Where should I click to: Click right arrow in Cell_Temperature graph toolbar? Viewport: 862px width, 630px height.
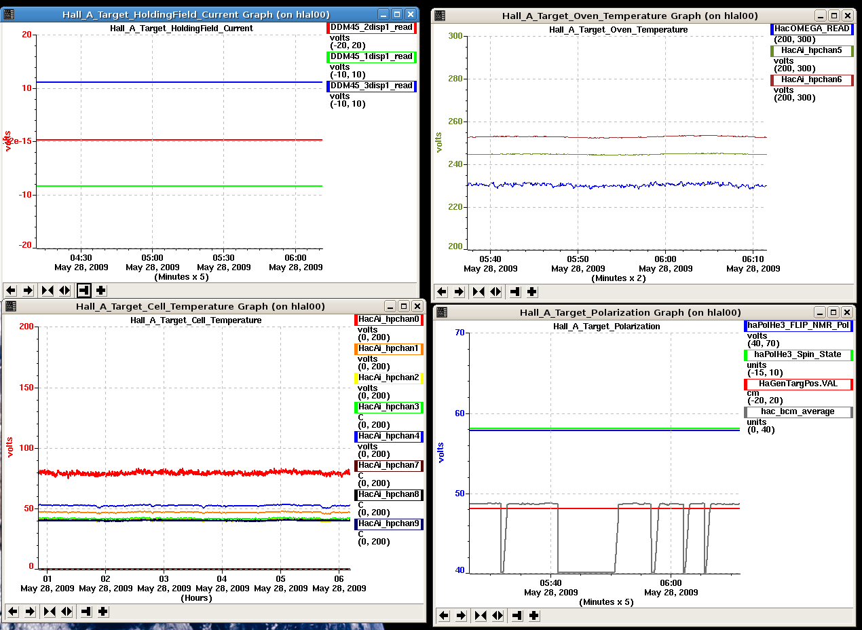point(30,612)
